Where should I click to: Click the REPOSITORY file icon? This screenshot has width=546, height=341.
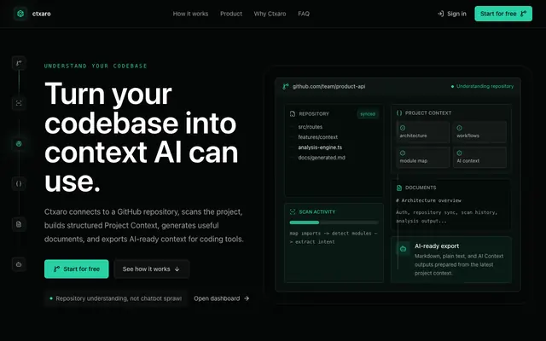click(x=293, y=113)
